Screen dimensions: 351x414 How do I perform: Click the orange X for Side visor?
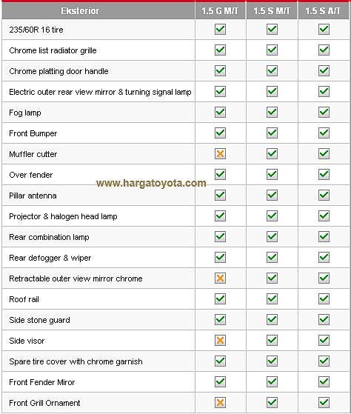(220, 341)
